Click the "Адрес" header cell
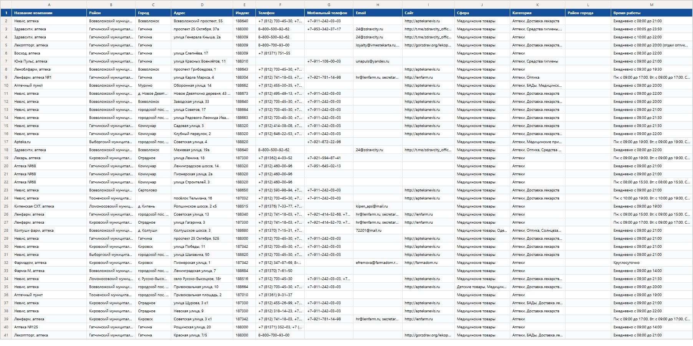 202,13
